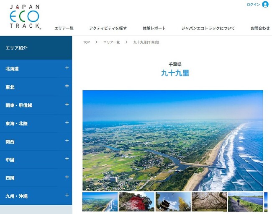The image size is (272, 214).
Task: Open the エリア一覧 menu item
Action: [64, 29]
